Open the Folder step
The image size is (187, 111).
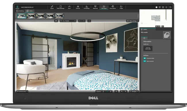coord(121,7)
